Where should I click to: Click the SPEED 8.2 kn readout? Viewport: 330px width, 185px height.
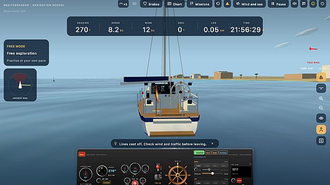click(x=116, y=27)
